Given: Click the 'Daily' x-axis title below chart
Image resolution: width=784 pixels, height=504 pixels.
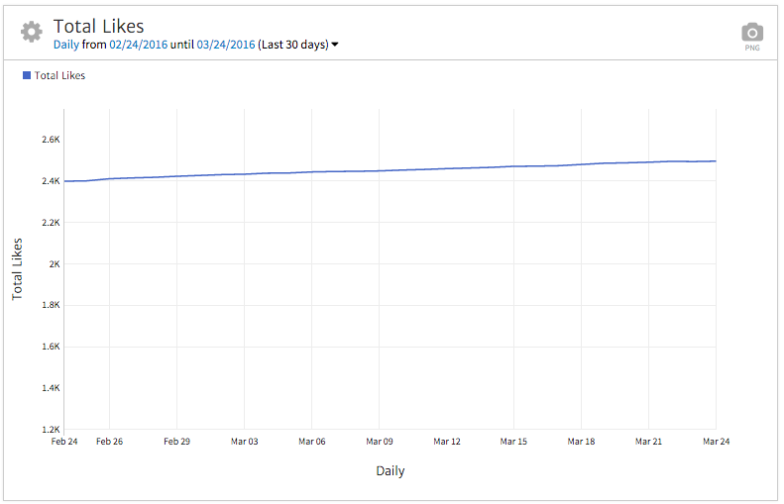Looking at the screenshot, I should [390, 471].
